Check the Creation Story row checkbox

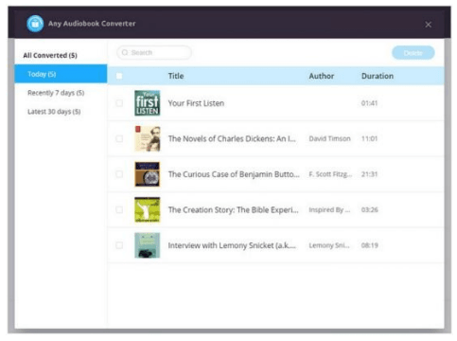click(119, 209)
